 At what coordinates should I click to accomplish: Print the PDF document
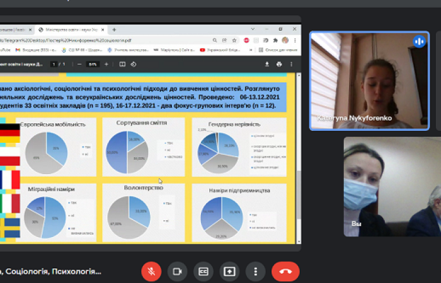(279, 64)
